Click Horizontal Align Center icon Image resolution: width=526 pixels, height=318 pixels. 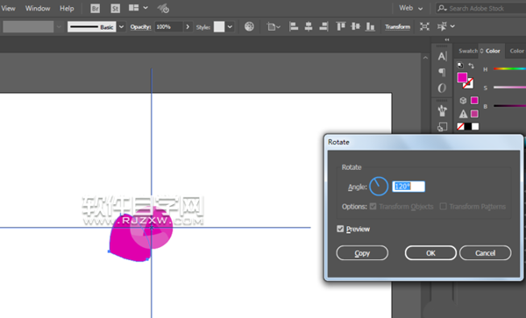[x=309, y=26]
